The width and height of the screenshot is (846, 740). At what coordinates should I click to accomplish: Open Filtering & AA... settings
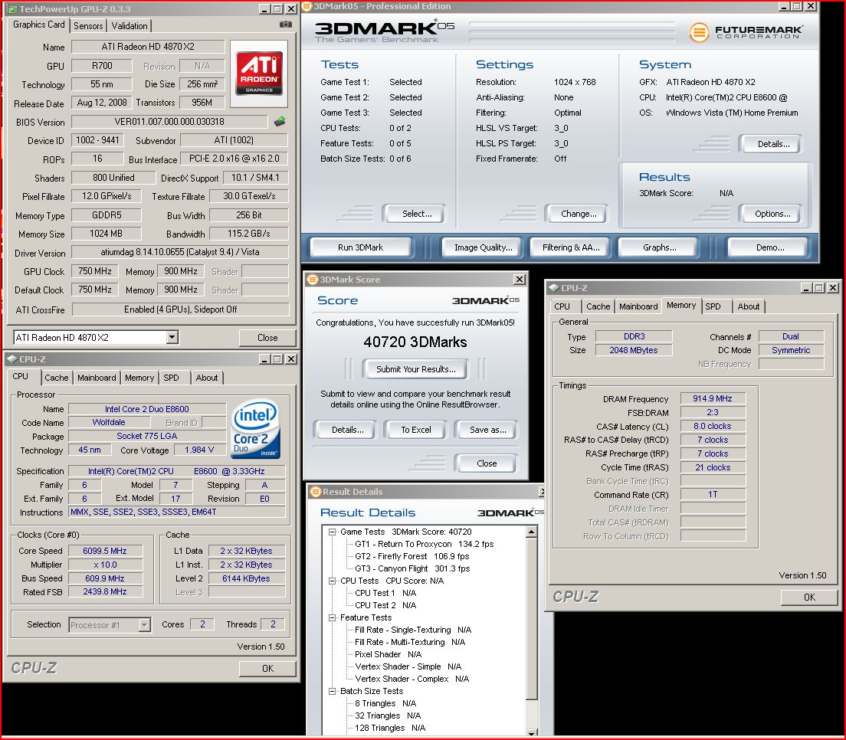tap(571, 247)
